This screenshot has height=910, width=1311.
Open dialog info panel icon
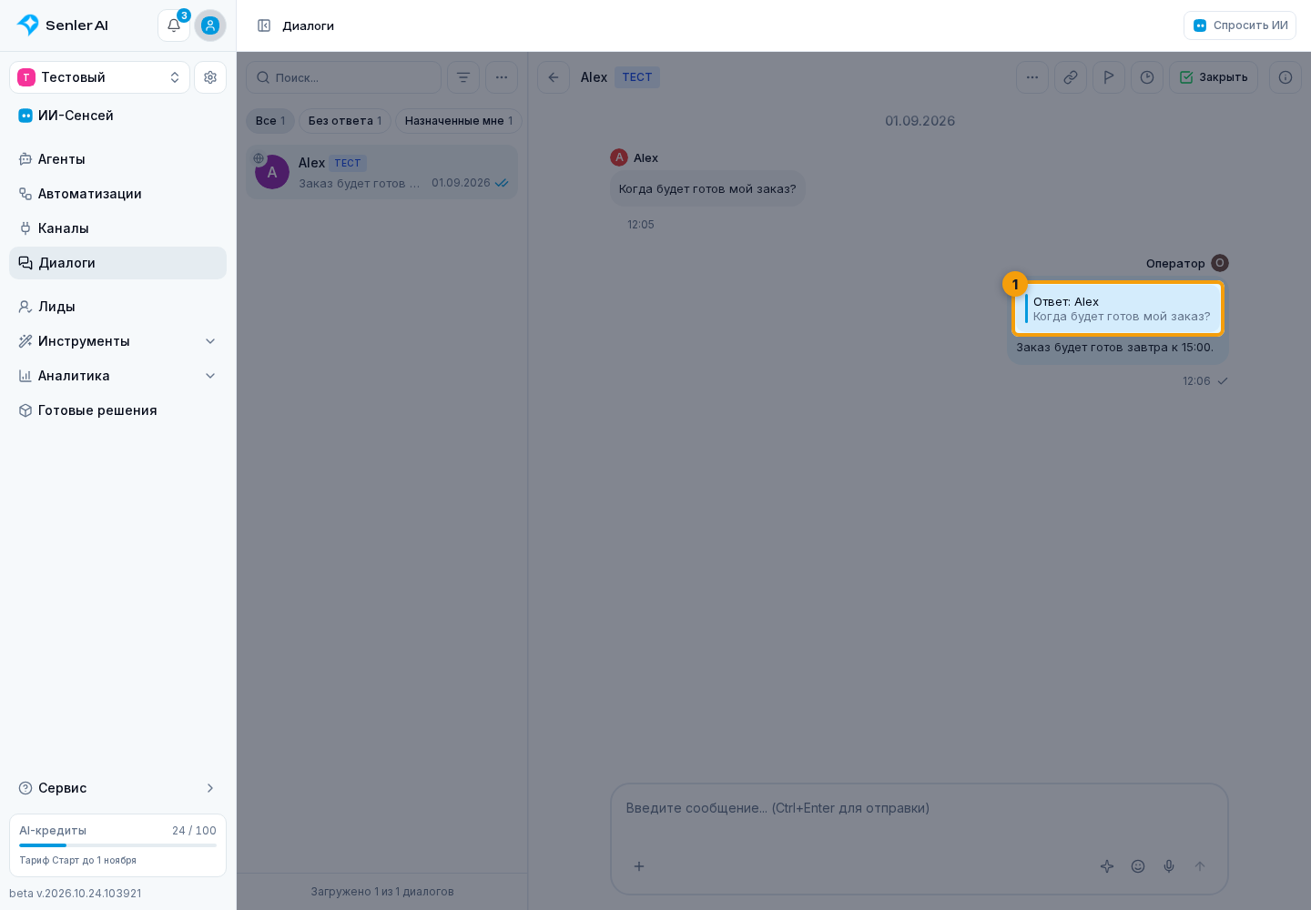[x=1286, y=77]
